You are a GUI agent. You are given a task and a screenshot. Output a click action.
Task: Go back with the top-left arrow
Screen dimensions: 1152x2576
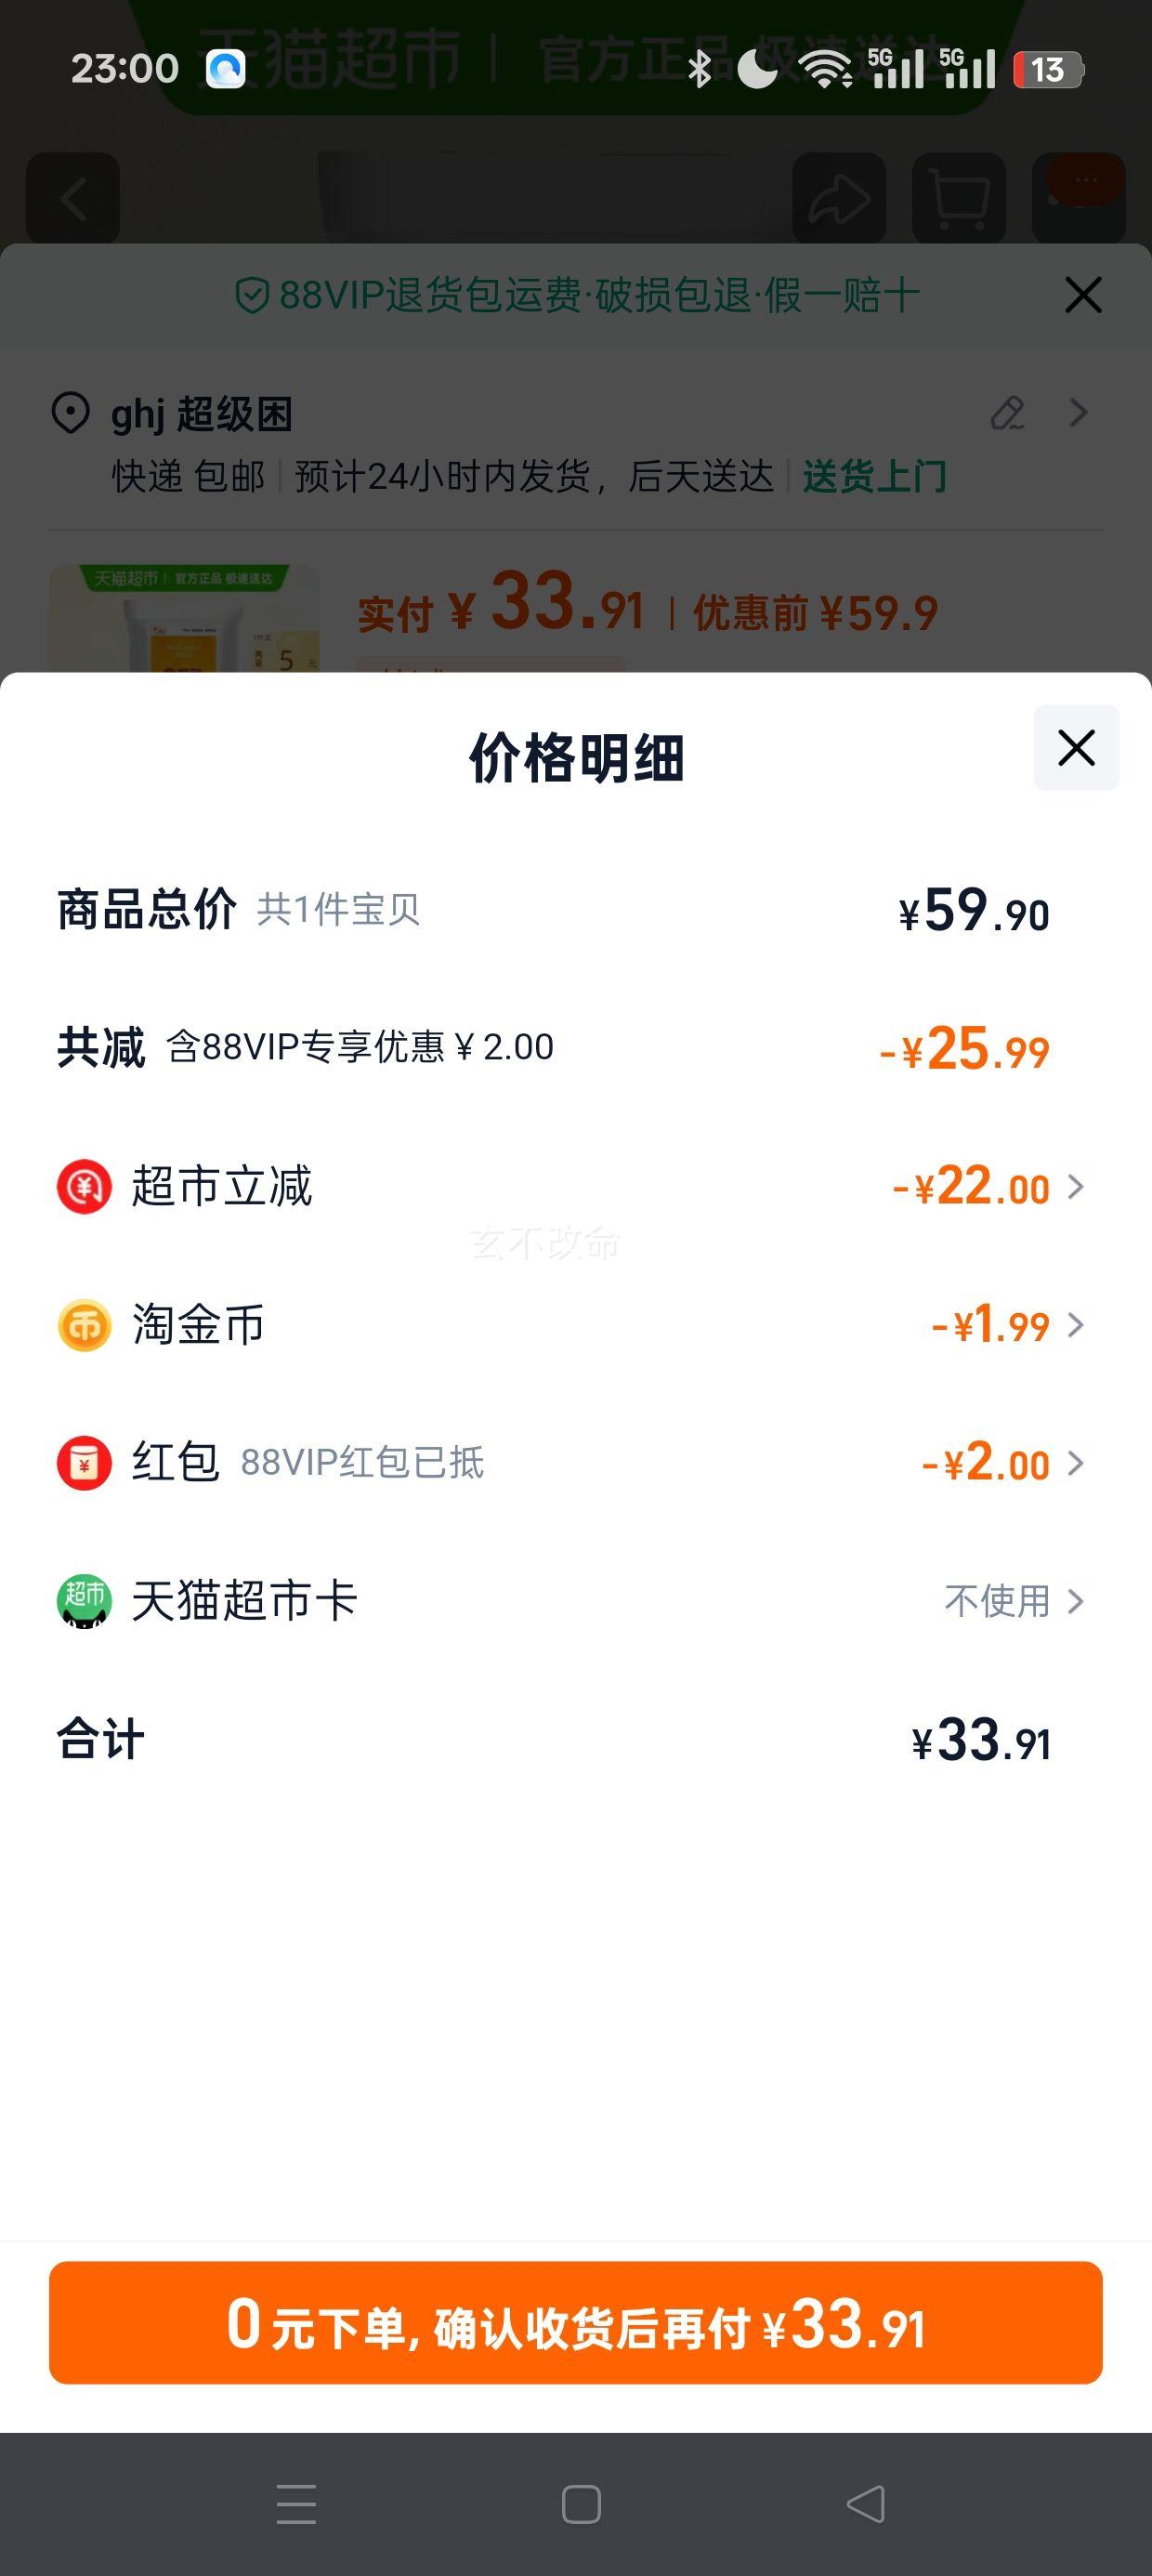click(73, 198)
